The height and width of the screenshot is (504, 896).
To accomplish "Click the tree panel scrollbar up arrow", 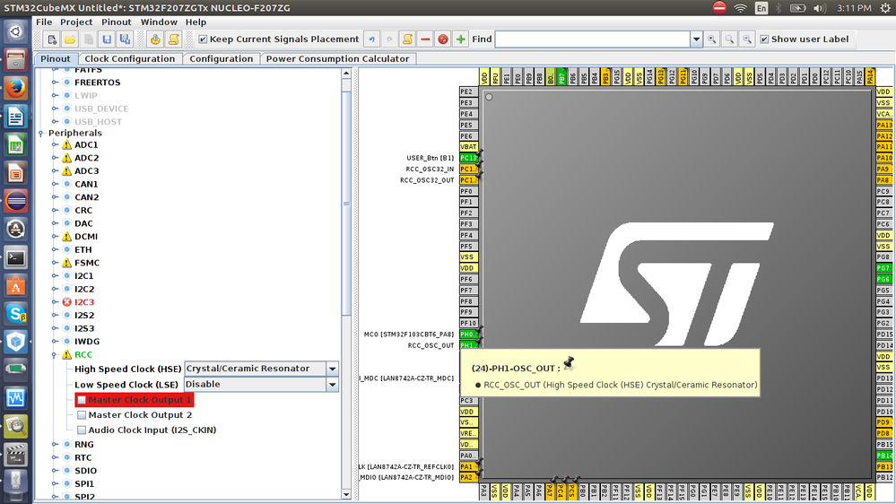I will (346, 74).
